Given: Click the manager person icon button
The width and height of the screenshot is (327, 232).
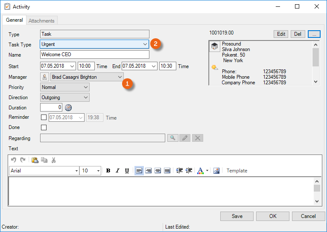Looking at the screenshot, I should pos(44,77).
